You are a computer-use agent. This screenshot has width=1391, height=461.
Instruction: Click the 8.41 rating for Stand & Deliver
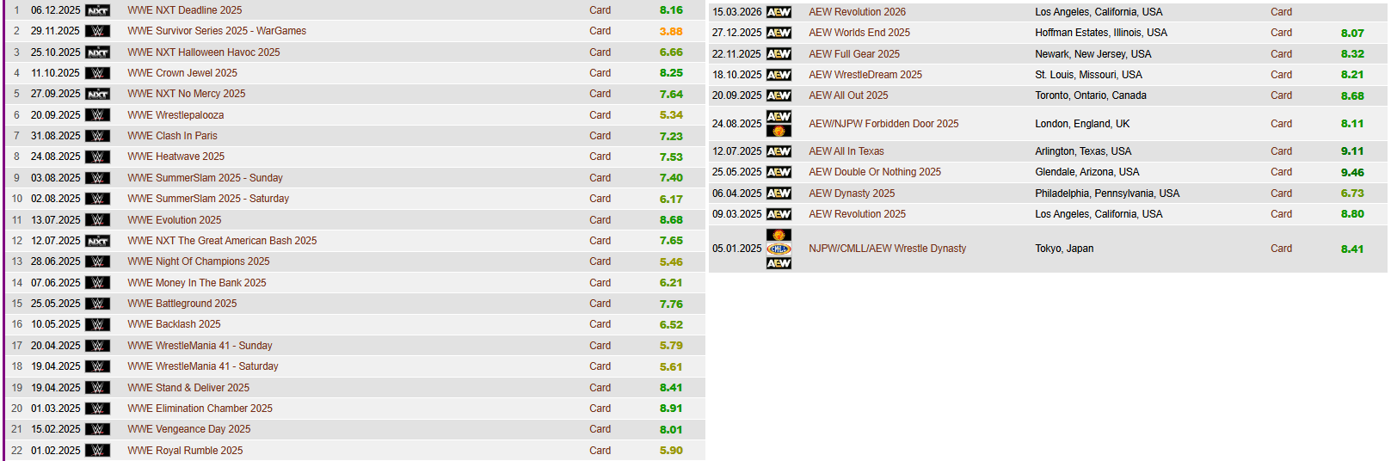tap(671, 388)
